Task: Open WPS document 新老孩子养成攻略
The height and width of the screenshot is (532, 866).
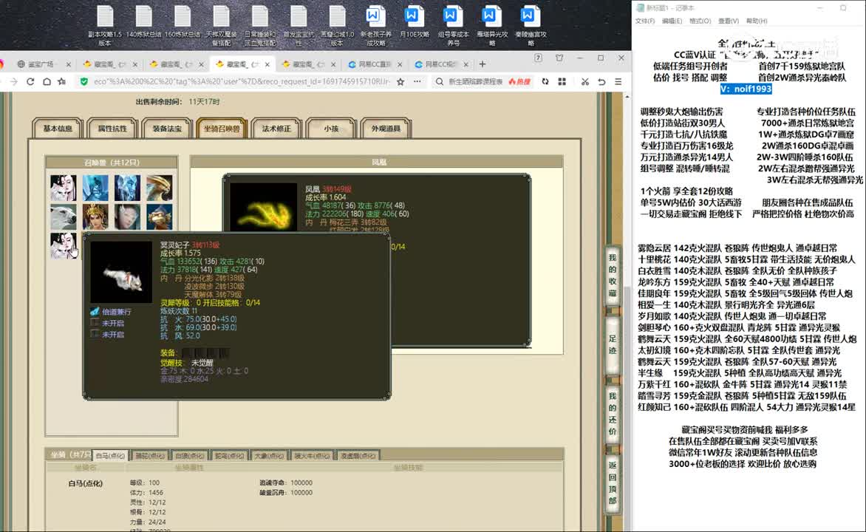Action: pyautogui.click(x=375, y=25)
